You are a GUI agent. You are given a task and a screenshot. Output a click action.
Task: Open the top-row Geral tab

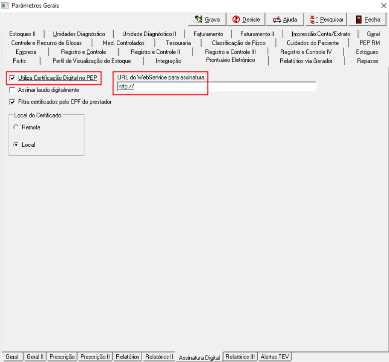(373, 34)
